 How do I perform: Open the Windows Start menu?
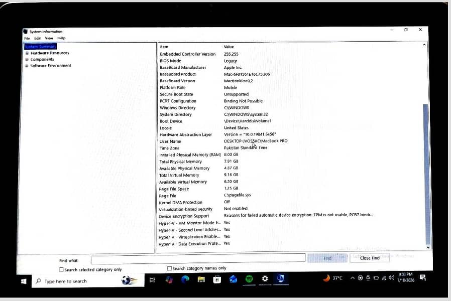pyautogui.click(x=24, y=281)
